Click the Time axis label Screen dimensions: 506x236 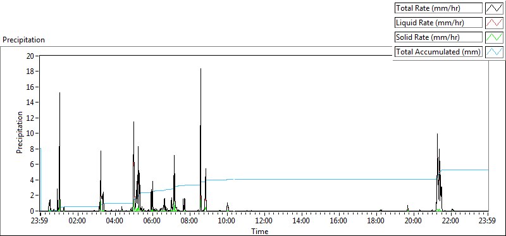coord(260,232)
